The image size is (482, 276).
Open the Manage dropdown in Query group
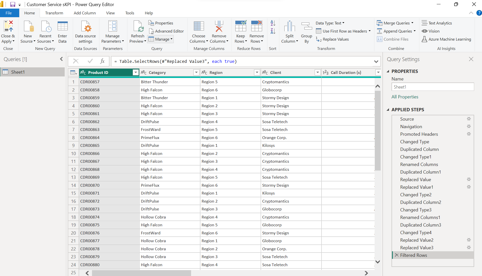(160, 39)
